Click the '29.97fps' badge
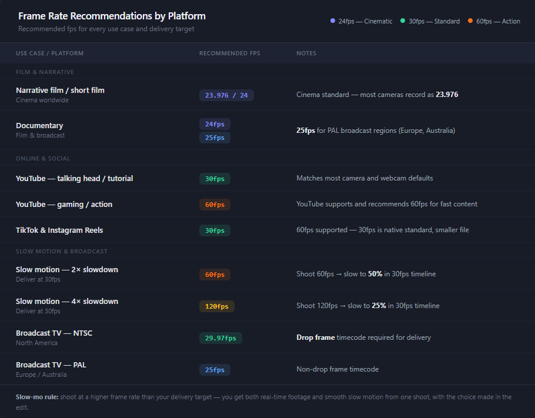The width and height of the screenshot is (535, 418). [x=220, y=338]
